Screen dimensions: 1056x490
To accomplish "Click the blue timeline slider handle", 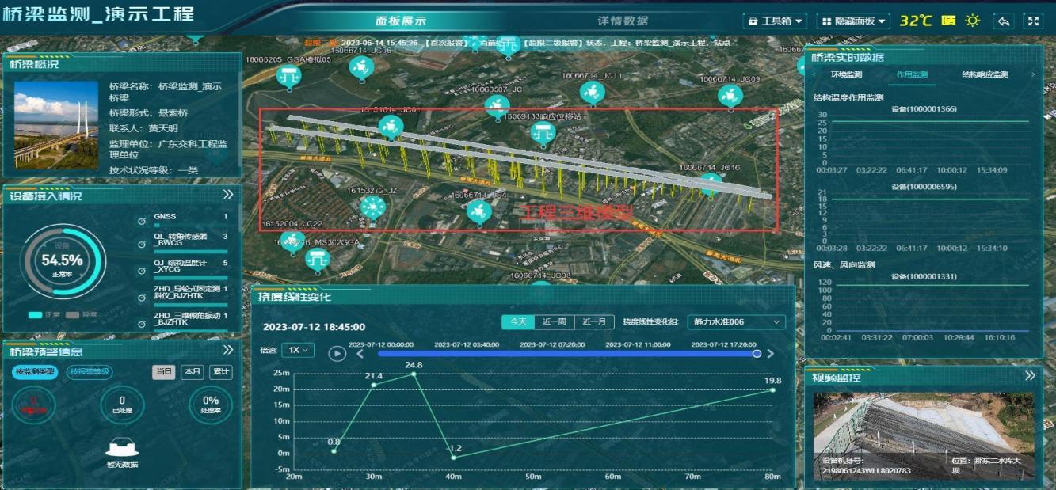I will coord(757,354).
